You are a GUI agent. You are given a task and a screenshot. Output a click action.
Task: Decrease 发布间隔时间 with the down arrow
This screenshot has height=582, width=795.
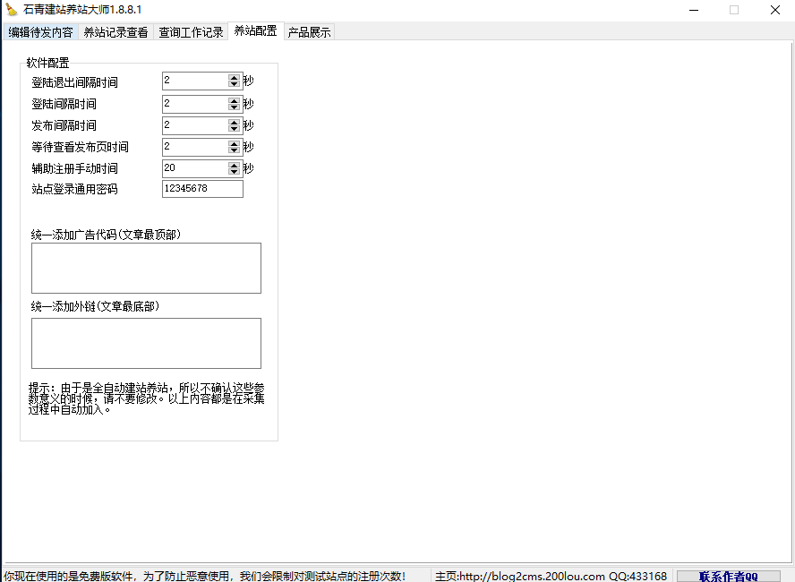pos(234,128)
